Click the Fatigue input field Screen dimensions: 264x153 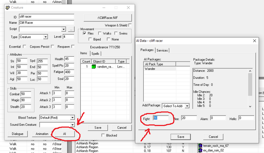pos(69,72)
